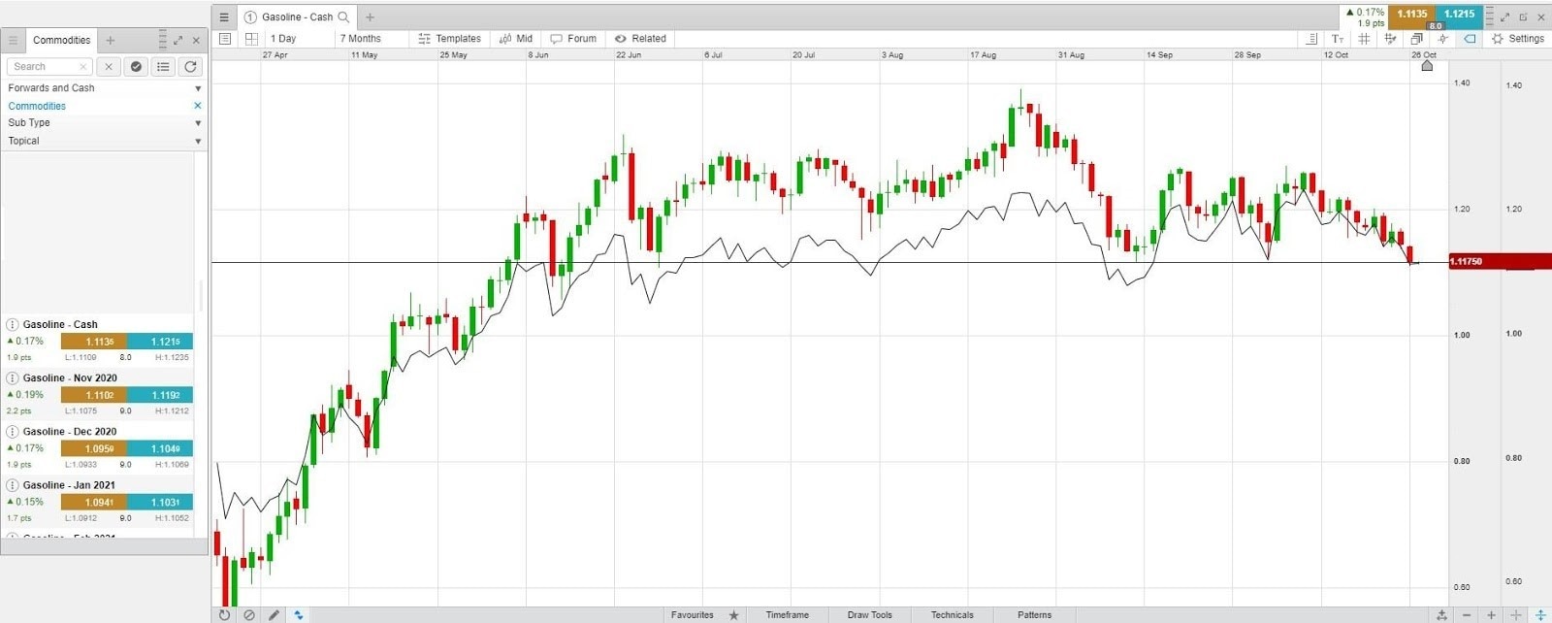
Task: Add a new tab in Commodities panel
Action: 111,40
